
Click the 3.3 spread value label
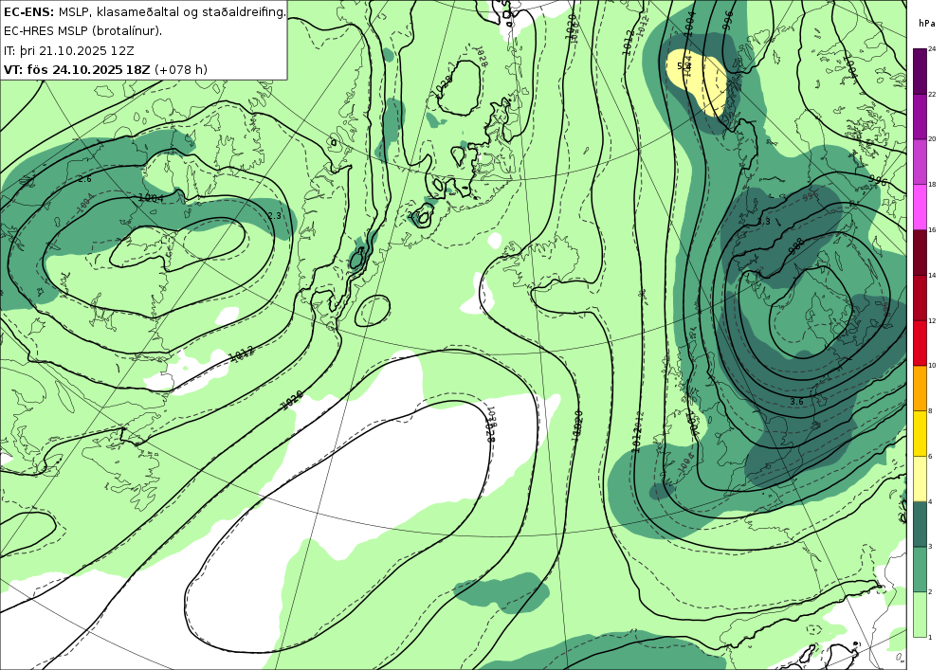pyautogui.click(x=763, y=222)
